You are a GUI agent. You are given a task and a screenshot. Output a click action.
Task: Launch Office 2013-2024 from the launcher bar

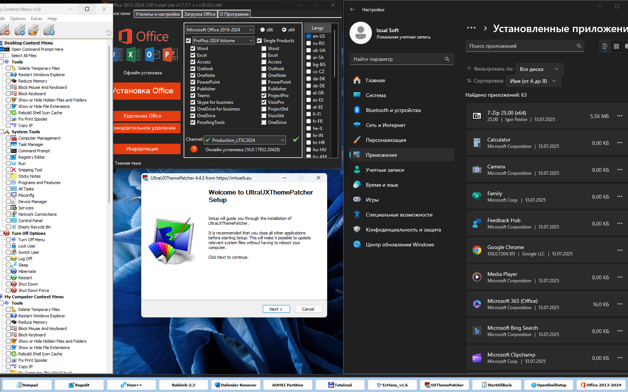point(600,385)
